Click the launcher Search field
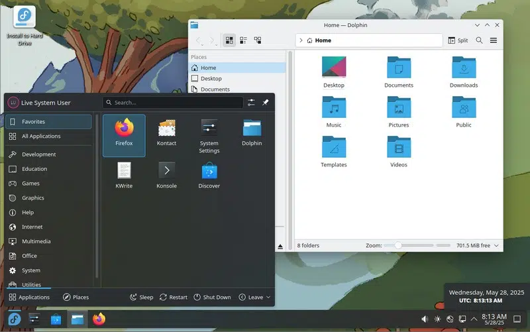 coord(173,103)
